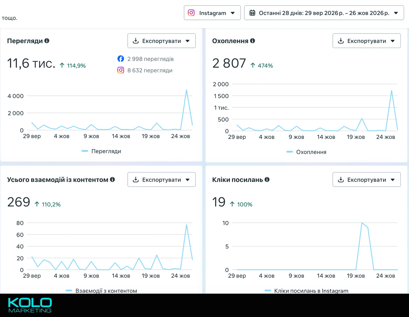This screenshot has height=317, width=409.
Task: Click the download icon in Перегляди export button
Action: pyautogui.click(x=136, y=41)
